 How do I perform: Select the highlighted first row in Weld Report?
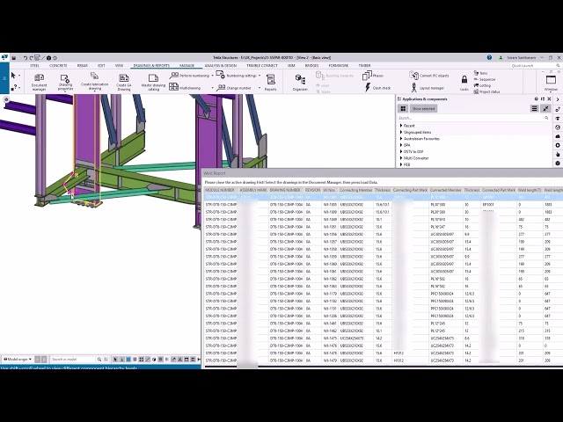tap(384, 197)
